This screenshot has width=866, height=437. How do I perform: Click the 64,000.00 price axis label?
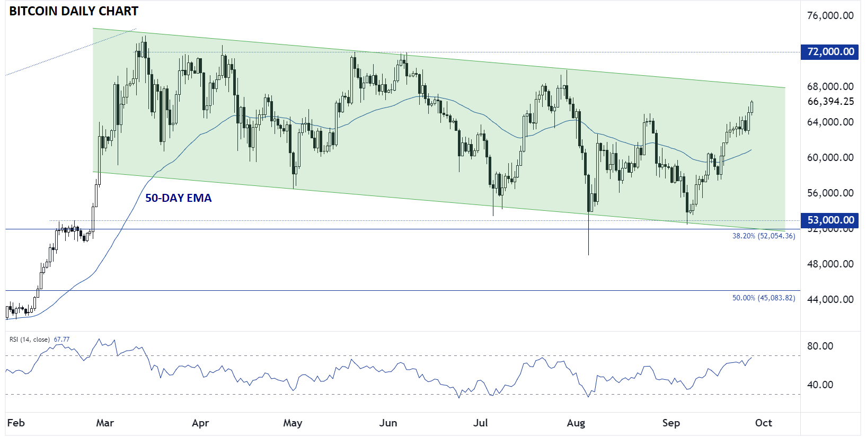(x=830, y=122)
